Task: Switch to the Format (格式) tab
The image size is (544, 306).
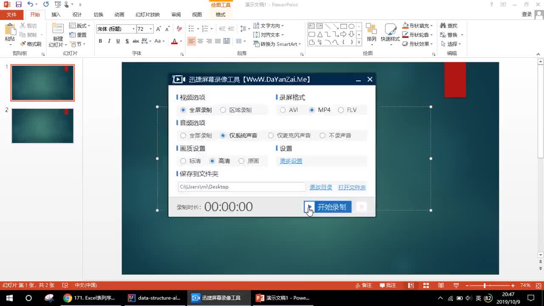Action: click(x=221, y=14)
